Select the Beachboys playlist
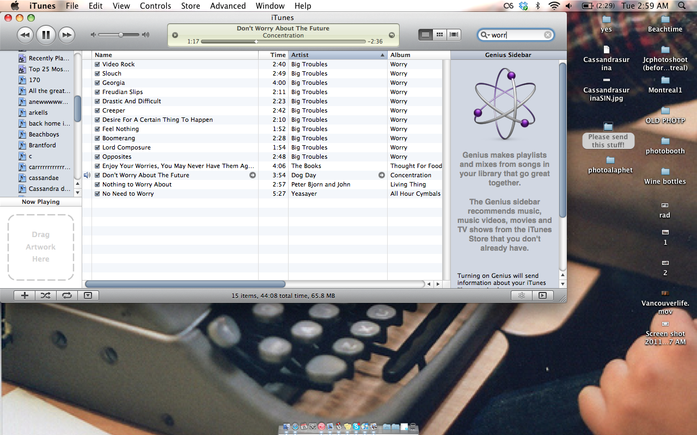The height and width of the screenshot is (435, 697). (39, 134)
